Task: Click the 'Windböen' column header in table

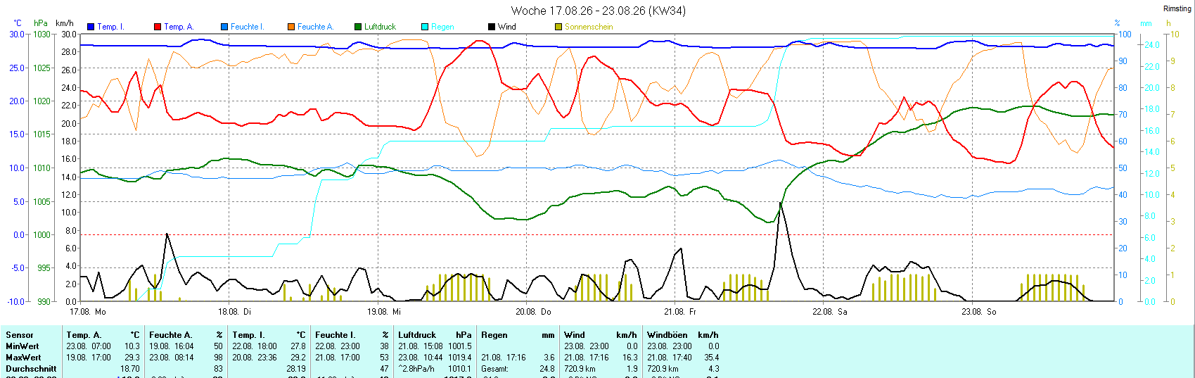Action: 667,335
